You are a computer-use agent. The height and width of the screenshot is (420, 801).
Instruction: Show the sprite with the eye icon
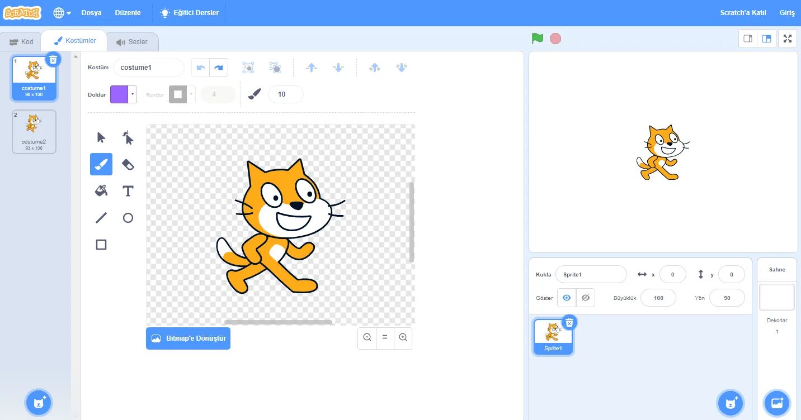[567, 298]
